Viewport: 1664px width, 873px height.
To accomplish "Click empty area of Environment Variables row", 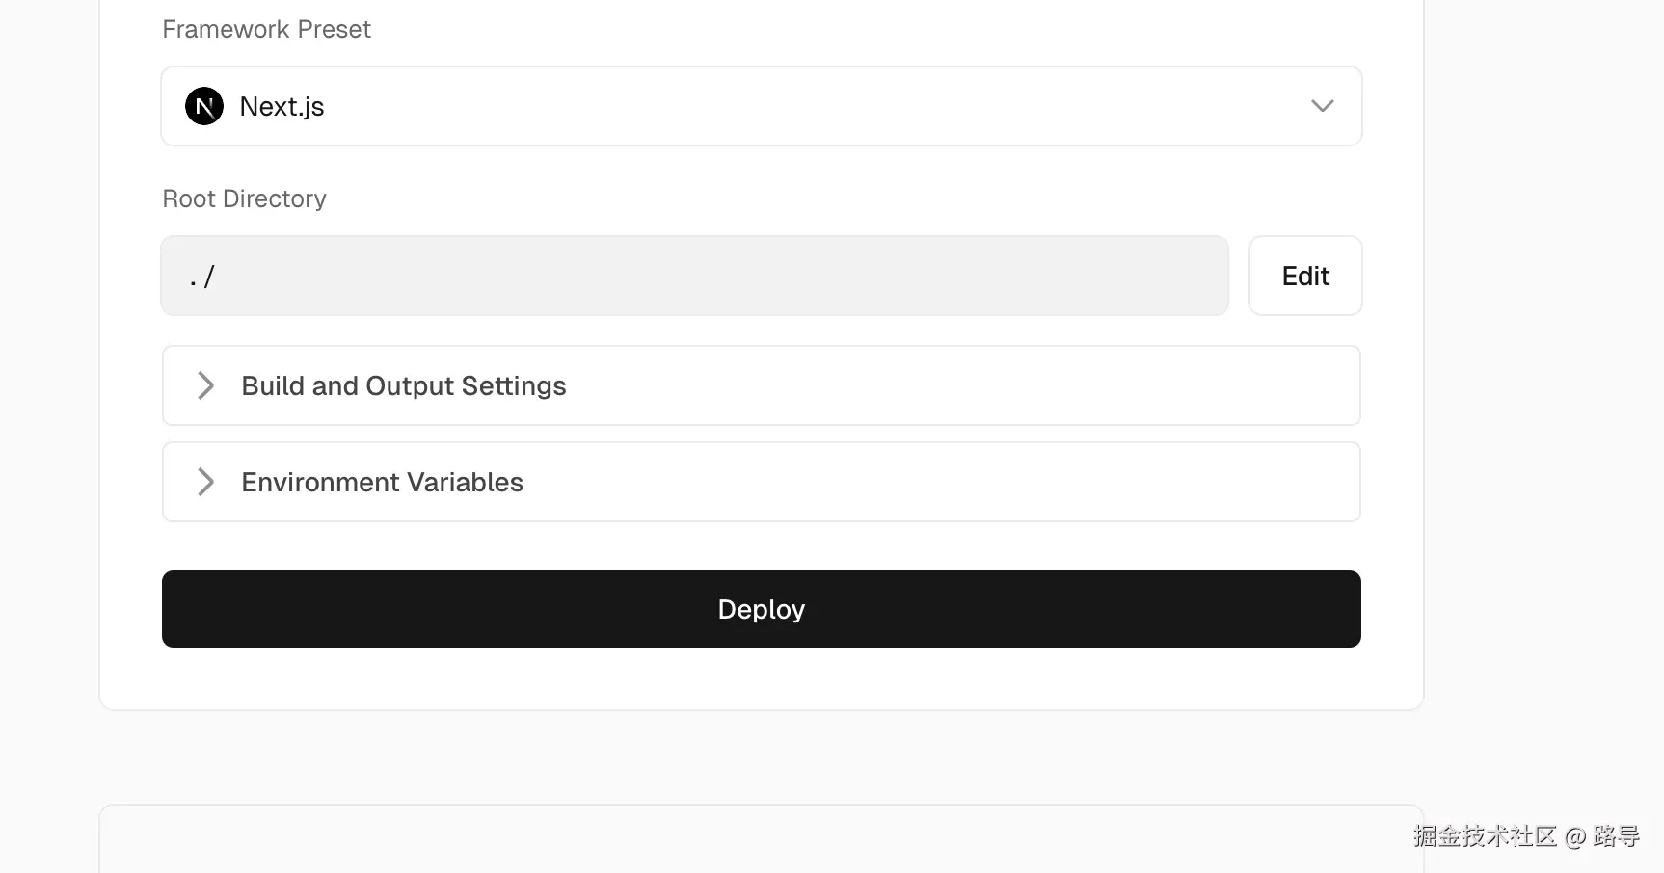I will (916, 482).
